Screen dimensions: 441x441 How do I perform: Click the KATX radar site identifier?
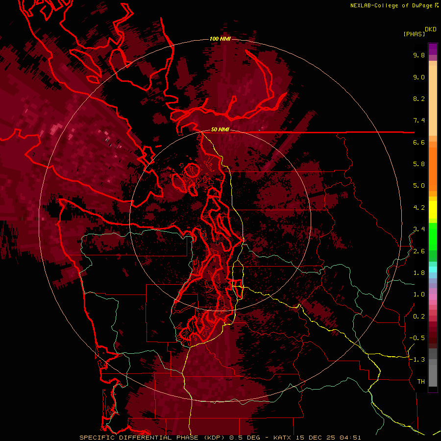click(283, 438)
